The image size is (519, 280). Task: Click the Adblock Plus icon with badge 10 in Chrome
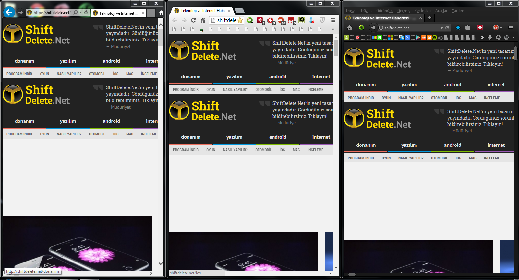click(281, 20)
